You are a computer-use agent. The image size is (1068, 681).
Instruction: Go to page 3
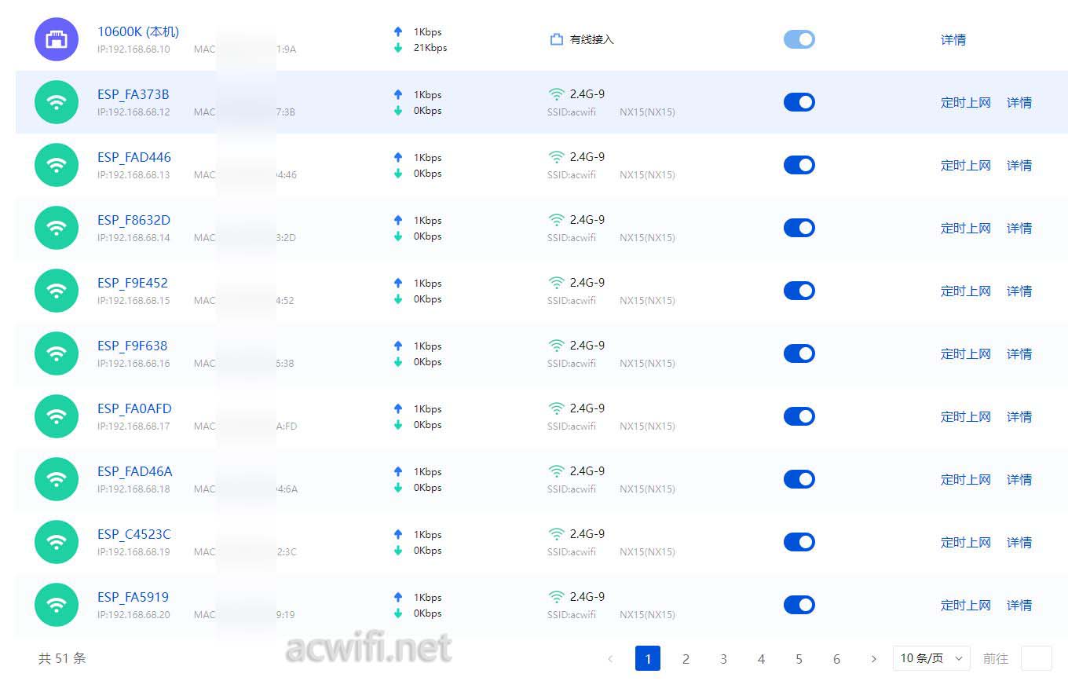[x=723, y=659]
